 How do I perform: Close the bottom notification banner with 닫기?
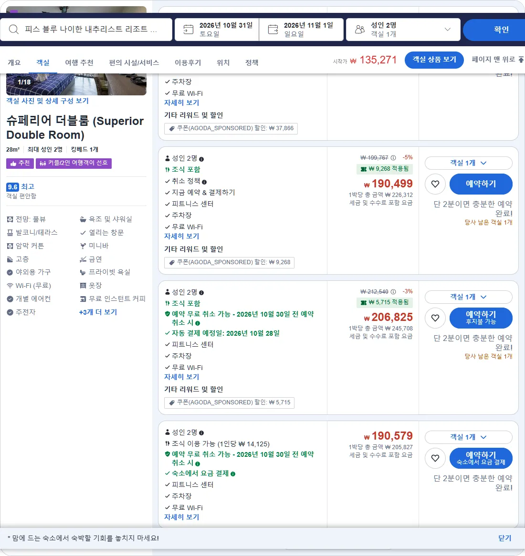pos(504,538)
